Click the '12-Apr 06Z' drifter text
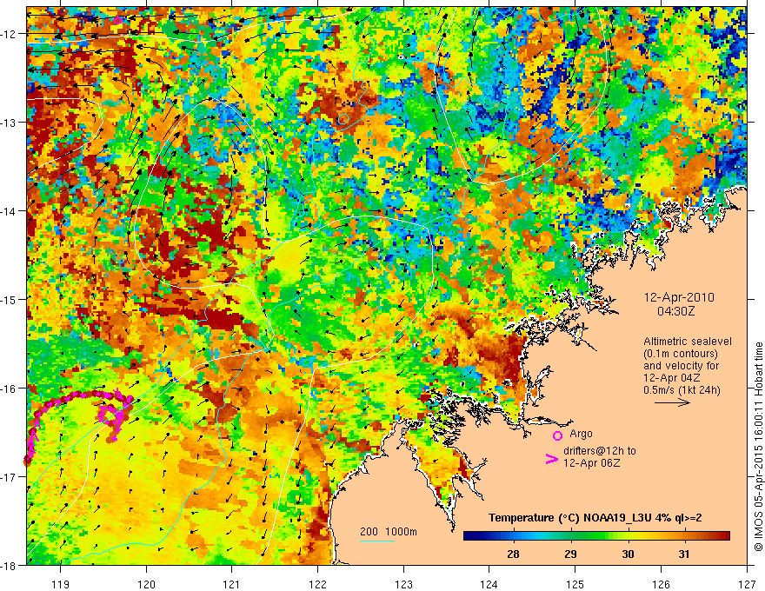765x591 pixels. pyautogui.click(x=591, y=463)
